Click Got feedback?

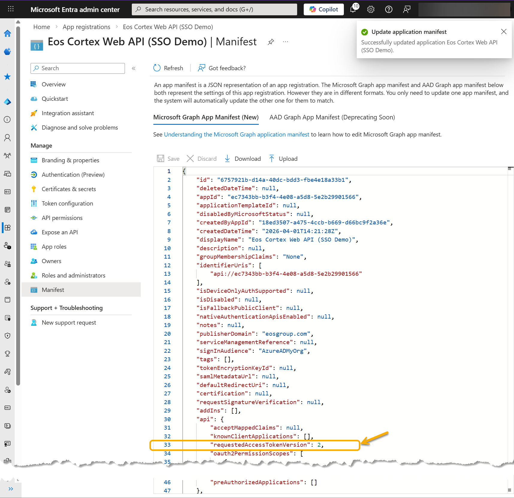[222, 68]
